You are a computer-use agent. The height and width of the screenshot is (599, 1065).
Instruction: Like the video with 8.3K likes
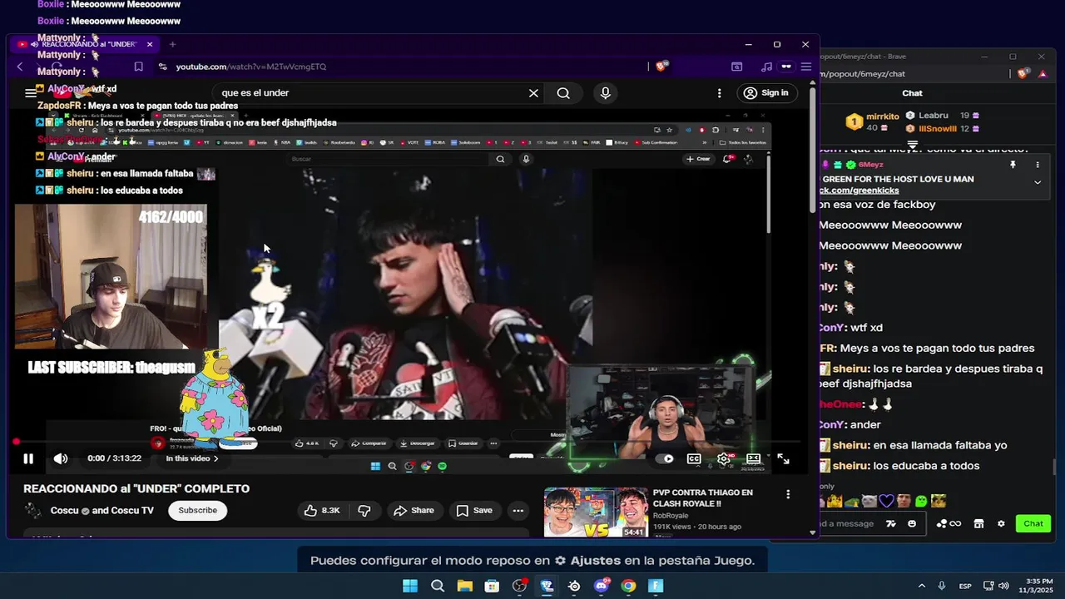pos(321,511)
